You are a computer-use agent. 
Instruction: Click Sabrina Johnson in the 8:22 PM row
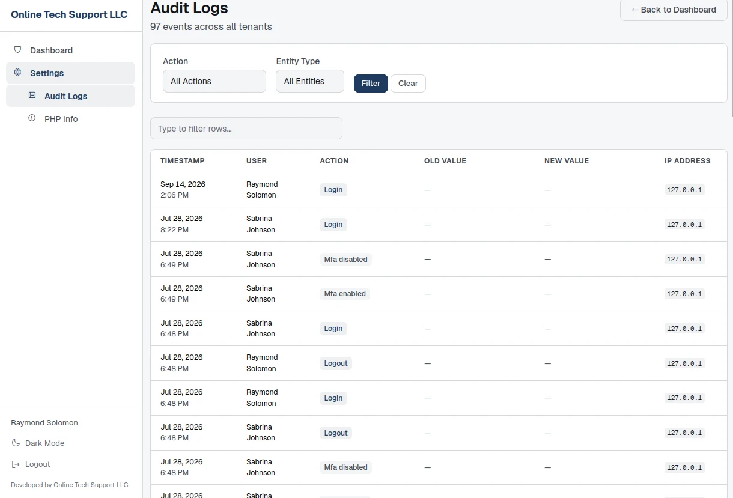261,224
